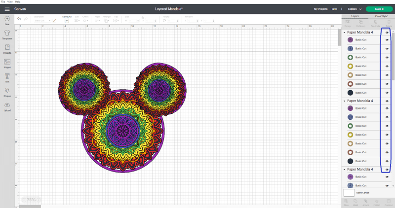Open the Align dropdown
The image size is (395, 208).
coord(97,21)
